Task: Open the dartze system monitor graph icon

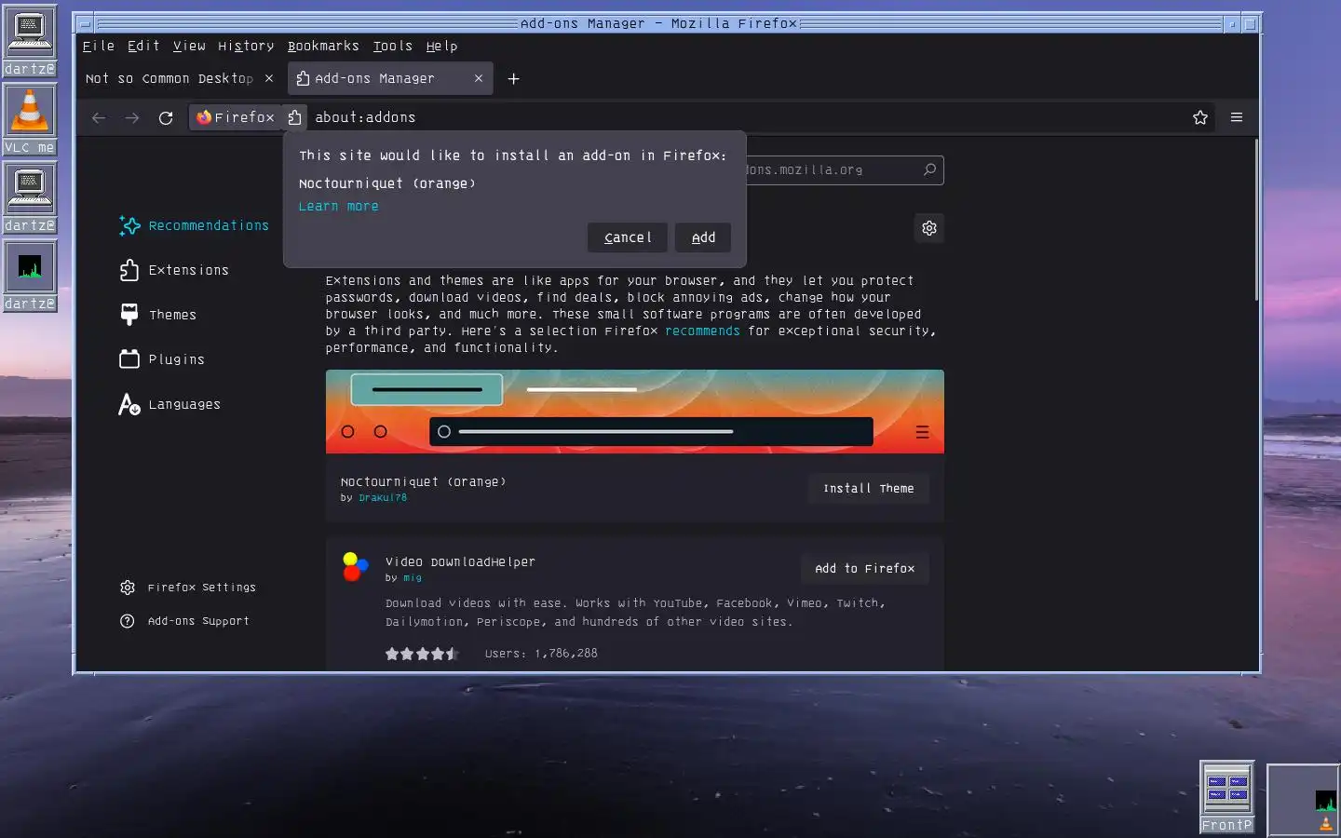Action: 30,276
